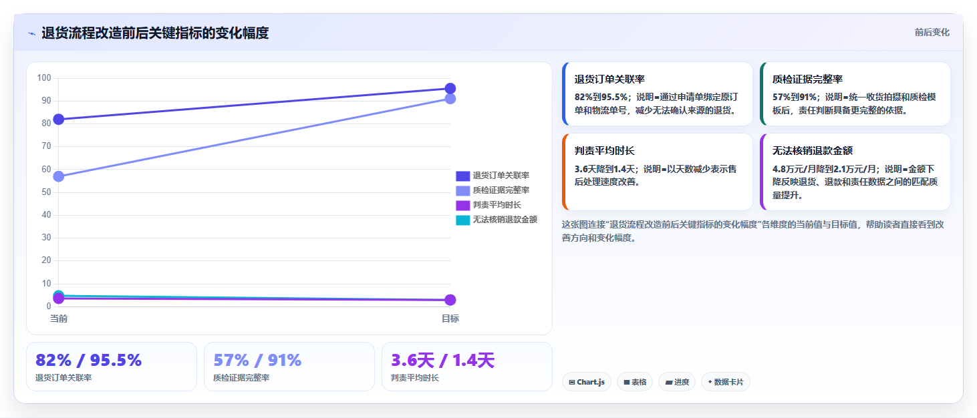Click the icon in the 进度 tag
The width and height of the screenshot is (977, 418).
point(668,383)
